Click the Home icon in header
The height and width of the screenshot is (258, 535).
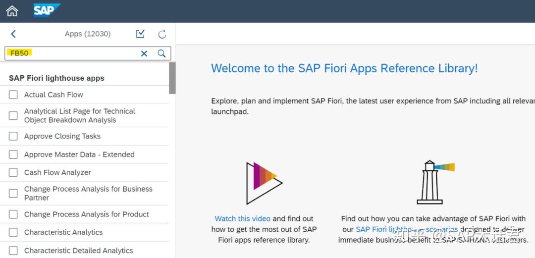click(x=12, y=11)
